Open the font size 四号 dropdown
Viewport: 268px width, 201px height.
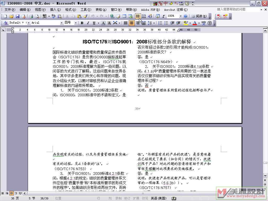[76, 23]
